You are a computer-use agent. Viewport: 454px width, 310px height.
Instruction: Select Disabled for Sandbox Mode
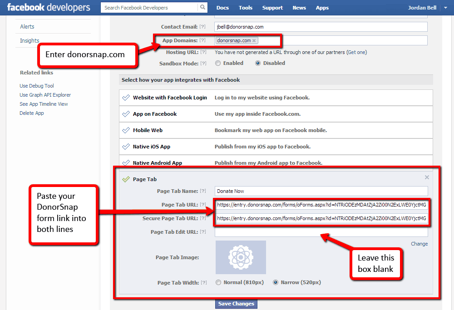[x=258, y=63]
